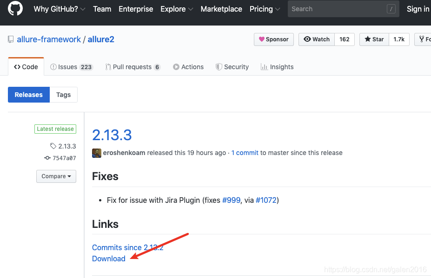Open the Enterprise page
The image size is (431, 278).
coord(136,9)
